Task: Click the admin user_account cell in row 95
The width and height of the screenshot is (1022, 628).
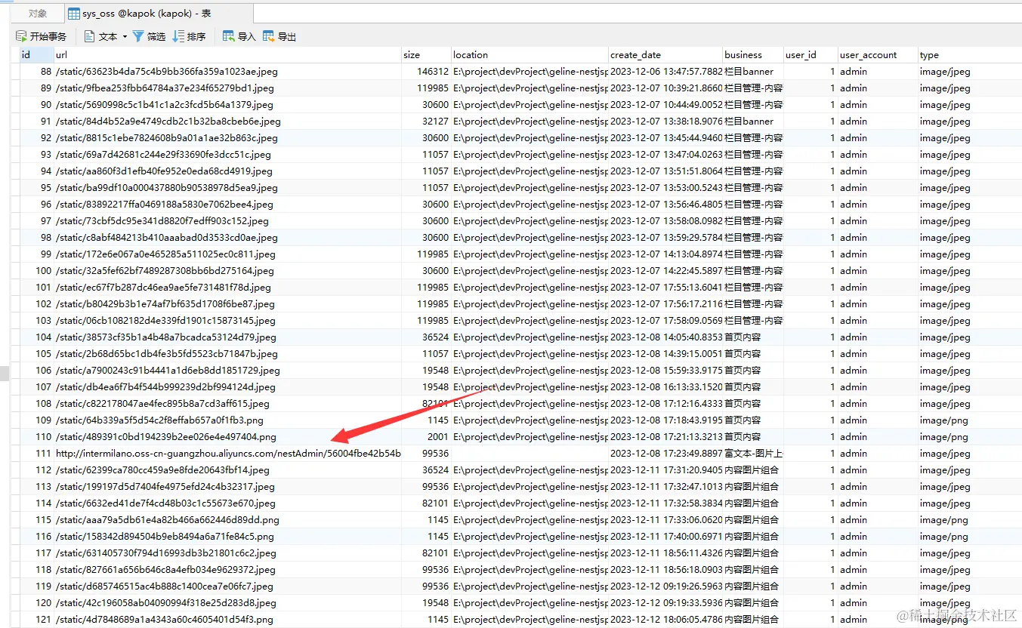Action: (878, 188)
